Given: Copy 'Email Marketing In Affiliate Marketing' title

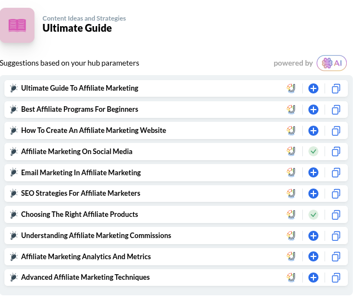Looking at the screenshot, I should (x=336, y=173).
